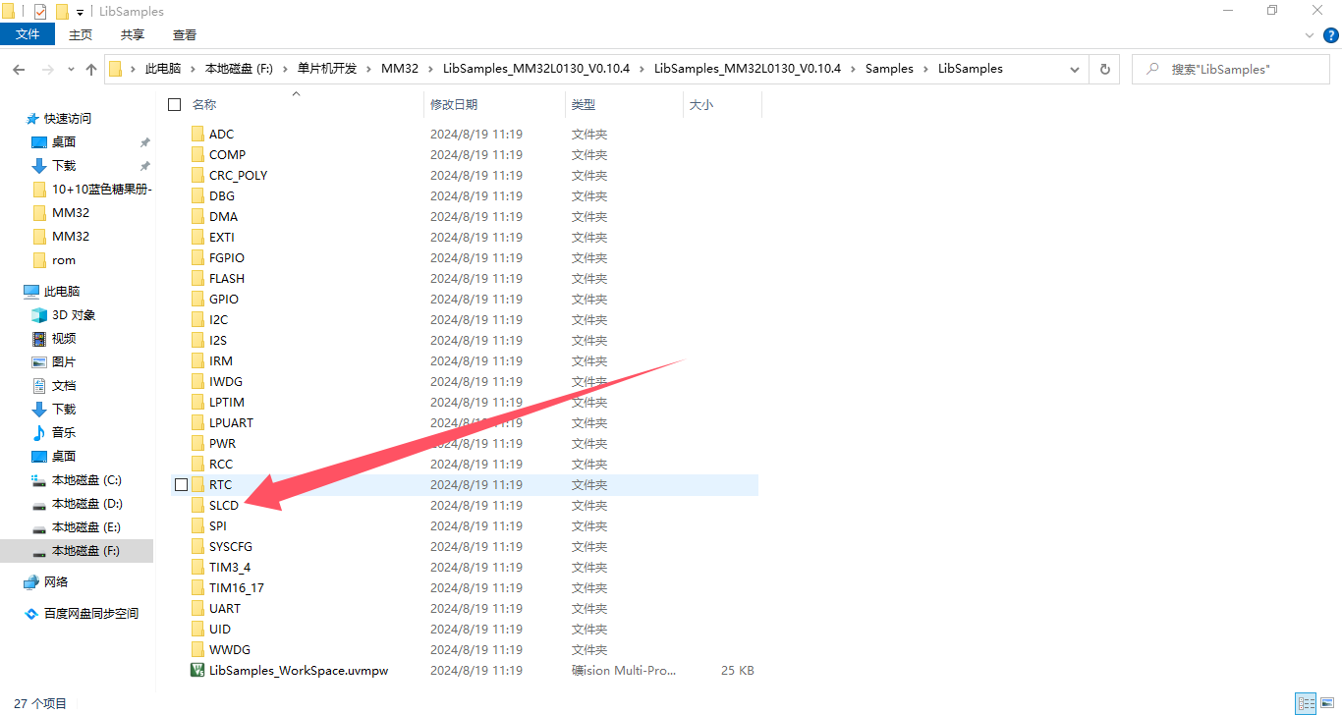
Task: Switch to the 查看 ribbon tab
Action: (x=185, y=34)
